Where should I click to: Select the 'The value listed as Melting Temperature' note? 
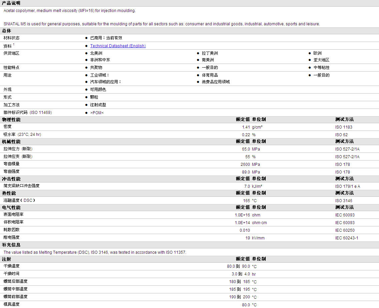click(95, 252)
